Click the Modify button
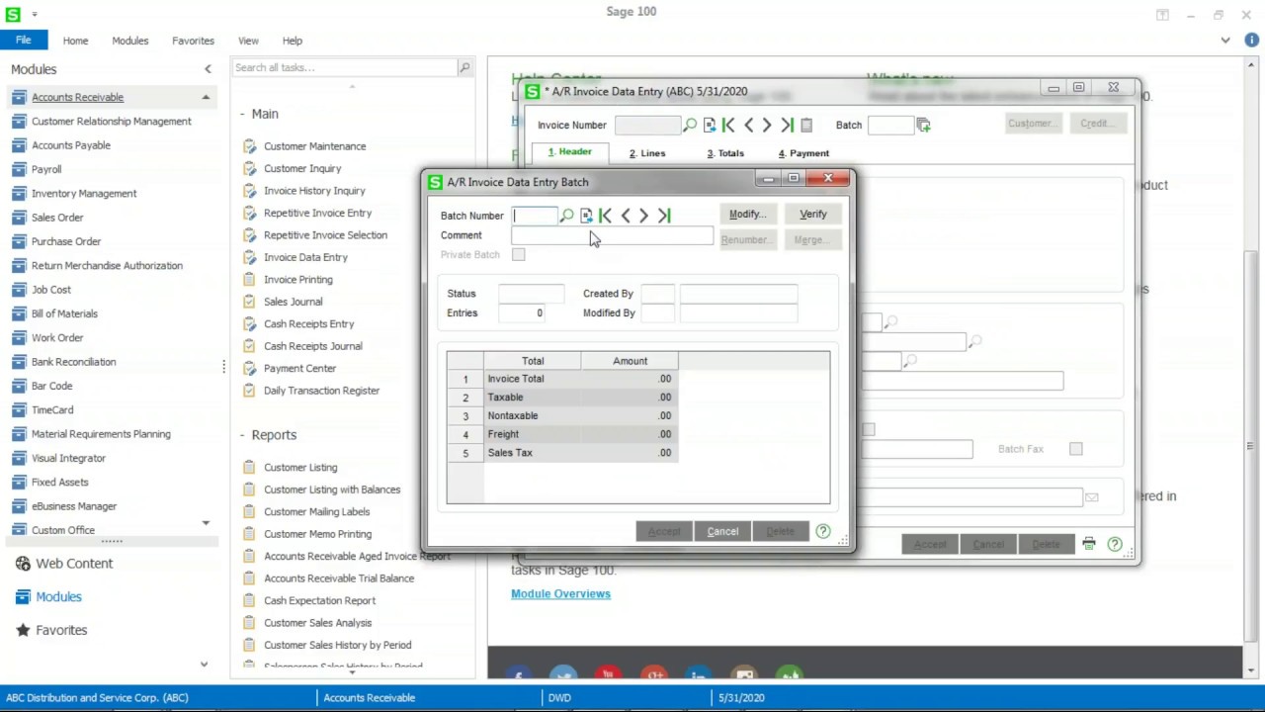Screen dimensions: 1265x712 pyautogui.click(x=747, y=215)
